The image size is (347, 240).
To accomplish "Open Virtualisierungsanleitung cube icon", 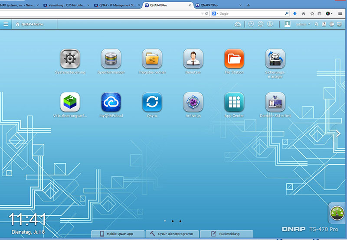I will click(70, 102).
